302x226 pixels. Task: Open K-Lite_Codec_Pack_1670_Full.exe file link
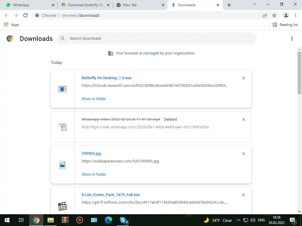(x=111, y=195)
